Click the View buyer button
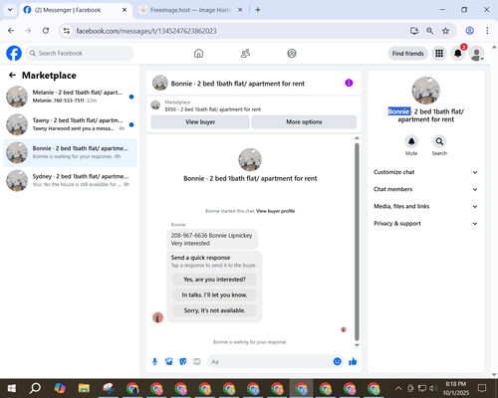 [200, 122]
